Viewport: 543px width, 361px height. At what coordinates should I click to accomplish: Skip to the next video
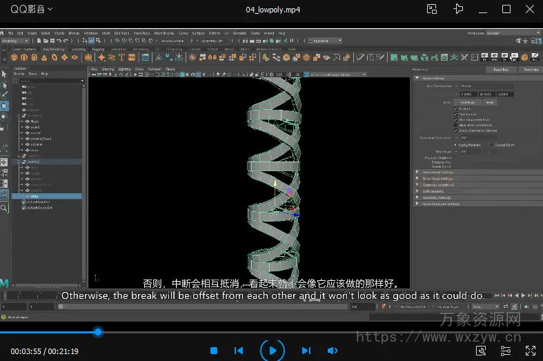coord(306,351)
